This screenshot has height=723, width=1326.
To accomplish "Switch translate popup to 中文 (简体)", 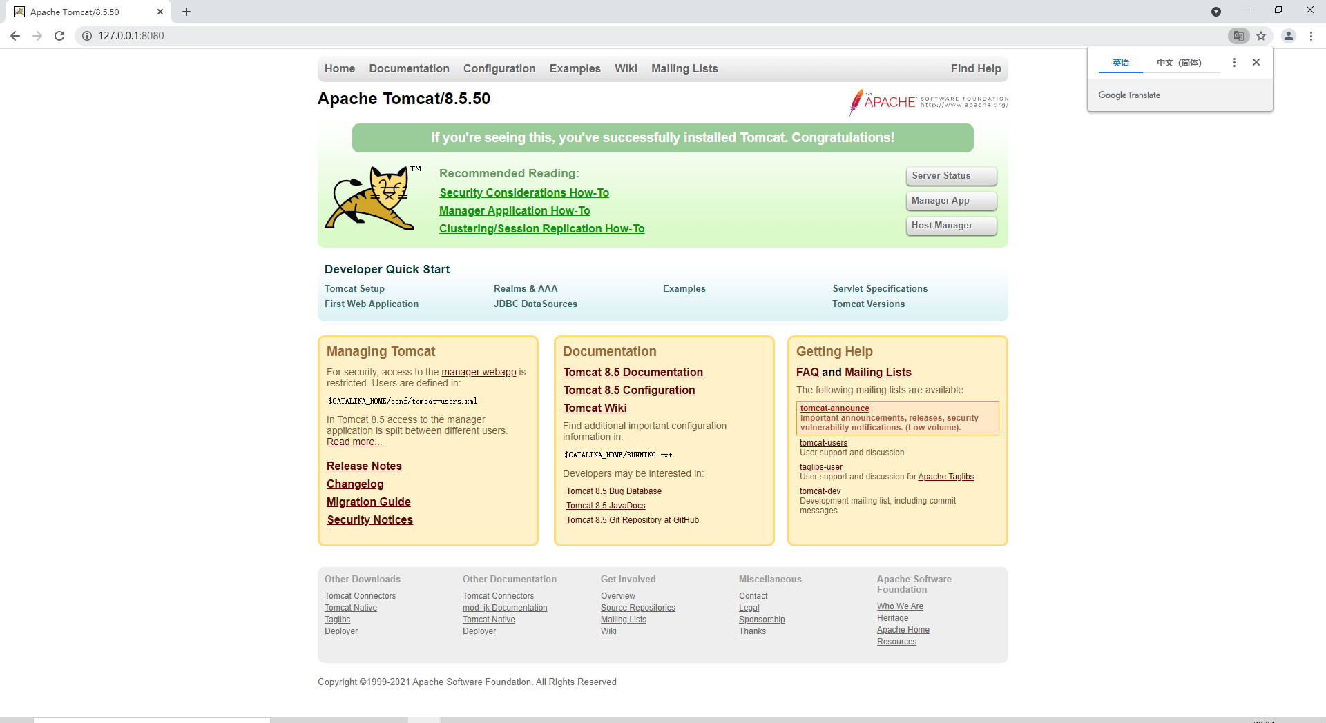I will (1179, 63).
